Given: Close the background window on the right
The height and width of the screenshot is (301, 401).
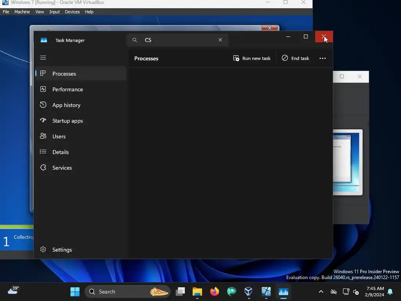Looking at the screenshot, I should (x=359, y=76).
